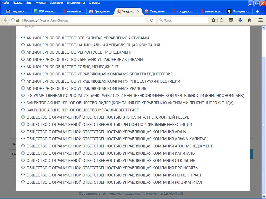Click the Pocket save icon
This screenshot has width=266, height=199.
pos(231,20)
